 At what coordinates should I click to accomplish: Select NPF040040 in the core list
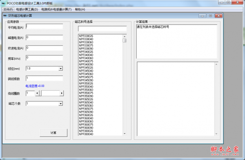tap(86, 55)
